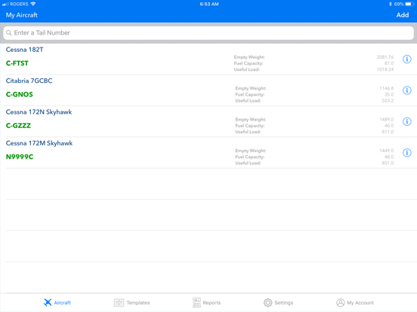The width and height of the screenshot is (417, 312).
Task: Tap useful load value 811.0
Action: [x=388, y=132]
